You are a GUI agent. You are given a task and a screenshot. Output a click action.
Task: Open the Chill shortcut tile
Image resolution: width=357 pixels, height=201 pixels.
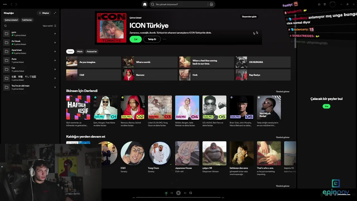point(93,75)
